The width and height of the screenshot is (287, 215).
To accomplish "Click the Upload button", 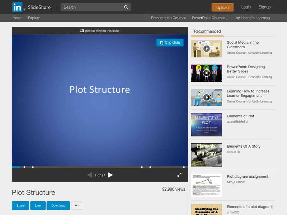I will [222, 7].
